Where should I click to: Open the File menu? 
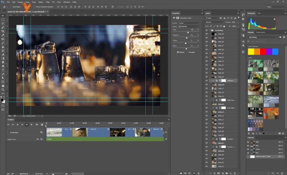pos(8,2)
